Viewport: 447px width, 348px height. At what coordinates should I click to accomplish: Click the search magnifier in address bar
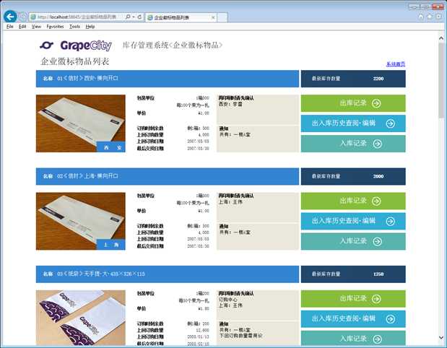coord(128,17)
